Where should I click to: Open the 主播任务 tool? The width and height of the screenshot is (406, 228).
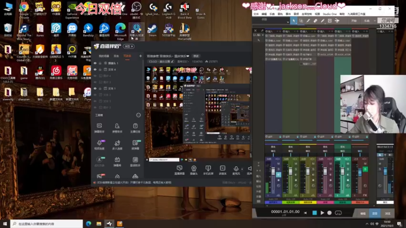coord(135,128)
